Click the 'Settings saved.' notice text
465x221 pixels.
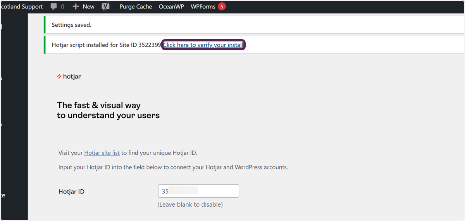(71, 25)
